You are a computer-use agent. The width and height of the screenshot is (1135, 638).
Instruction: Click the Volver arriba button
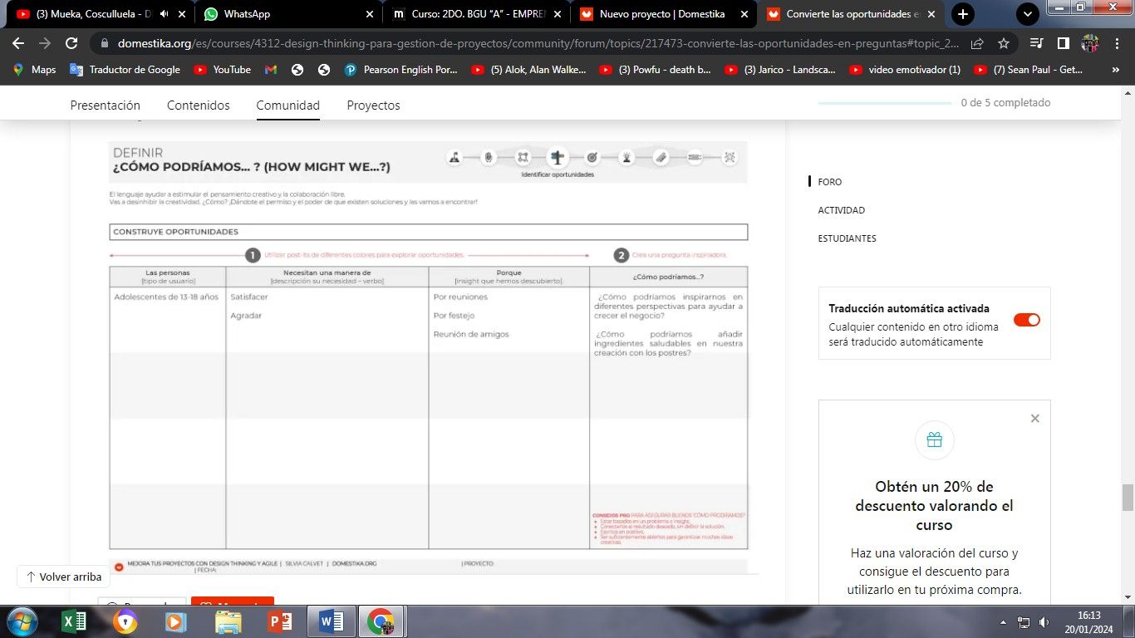point(64,577)
